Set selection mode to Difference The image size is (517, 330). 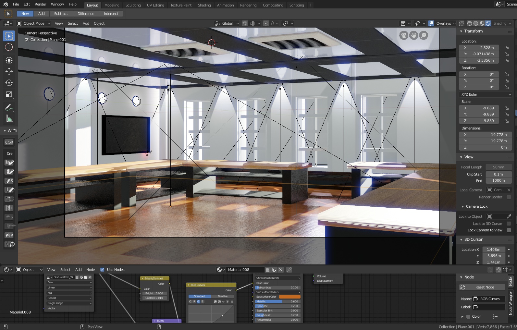click(x=86, y=14)
